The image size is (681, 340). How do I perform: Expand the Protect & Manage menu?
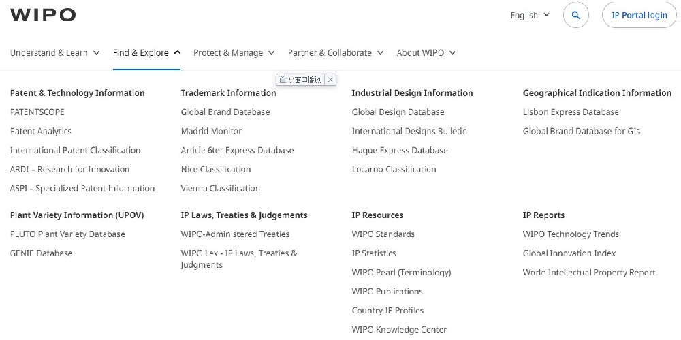(234, 53)
